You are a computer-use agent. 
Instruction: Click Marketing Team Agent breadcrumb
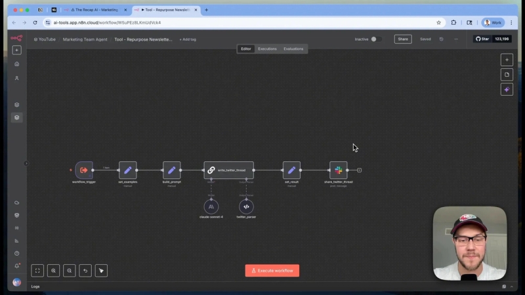pos(85,39)
